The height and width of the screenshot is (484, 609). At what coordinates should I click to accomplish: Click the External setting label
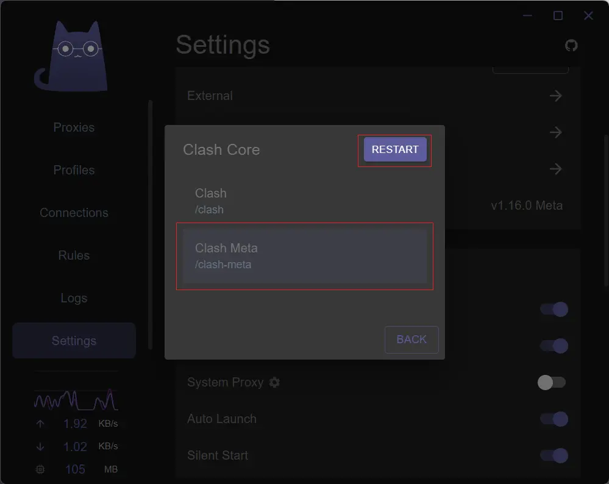(210, 96)
